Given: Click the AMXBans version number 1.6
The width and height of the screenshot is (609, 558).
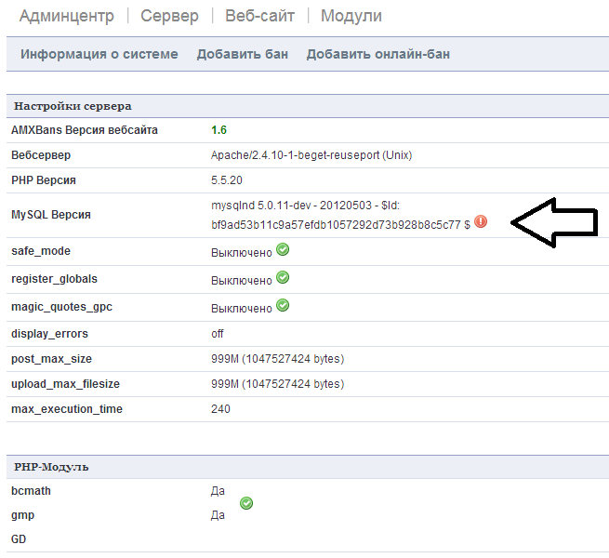Looking at the screenshot, I should tap(219, 130).
